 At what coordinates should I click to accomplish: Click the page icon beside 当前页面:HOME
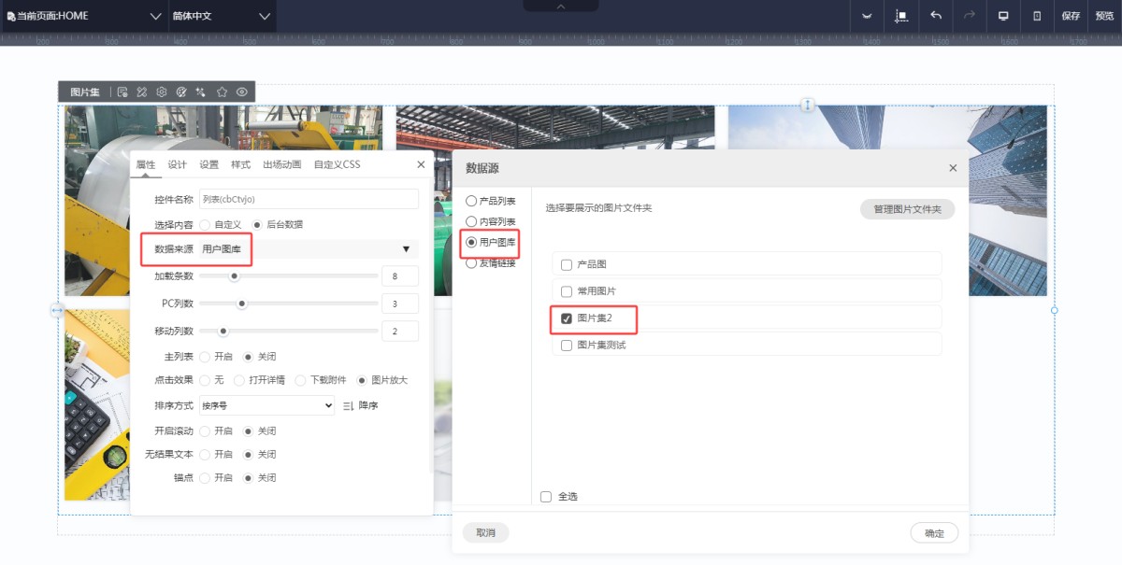click(10, 16)
